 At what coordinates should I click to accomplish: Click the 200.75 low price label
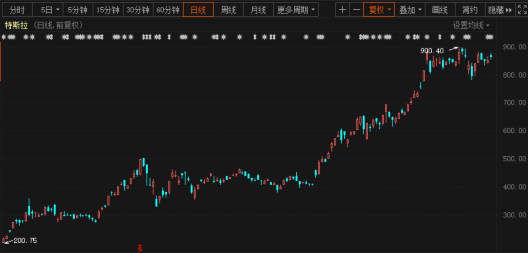point(25,241)
